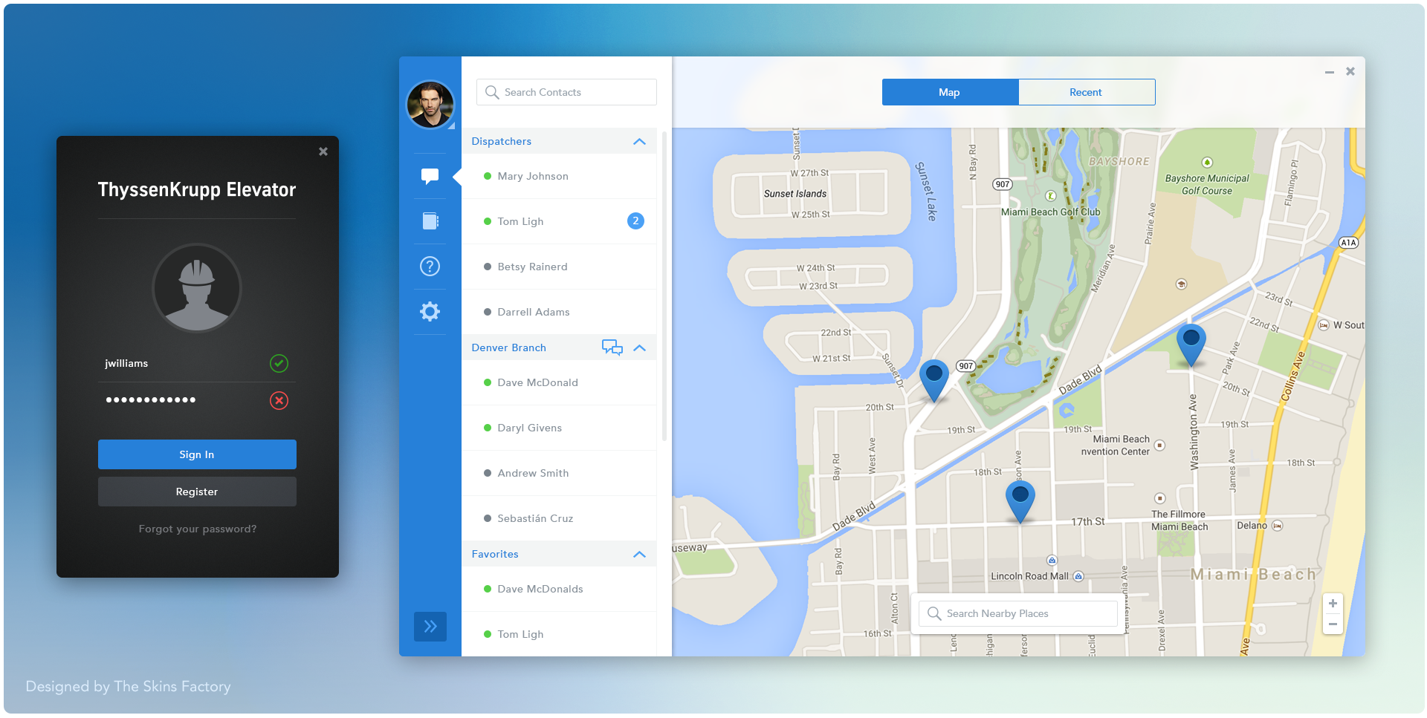Select contact Andrew Smith
This screenshot has height=718, width=1427.
(x=559, y=473)
